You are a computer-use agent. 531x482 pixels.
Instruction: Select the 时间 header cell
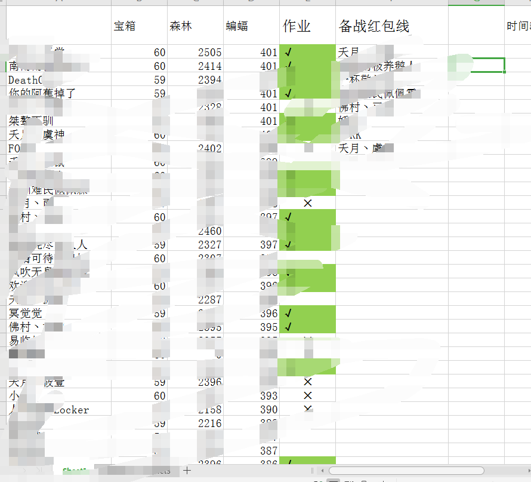[x=517, y=26]
